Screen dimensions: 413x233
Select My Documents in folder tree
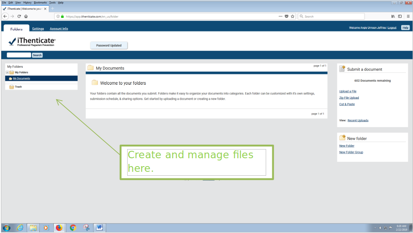(x=21, y=78)
